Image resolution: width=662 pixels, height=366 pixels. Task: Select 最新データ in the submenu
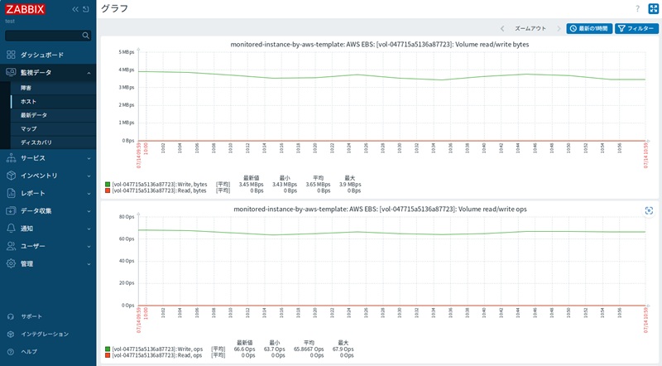tap(53, 115)
